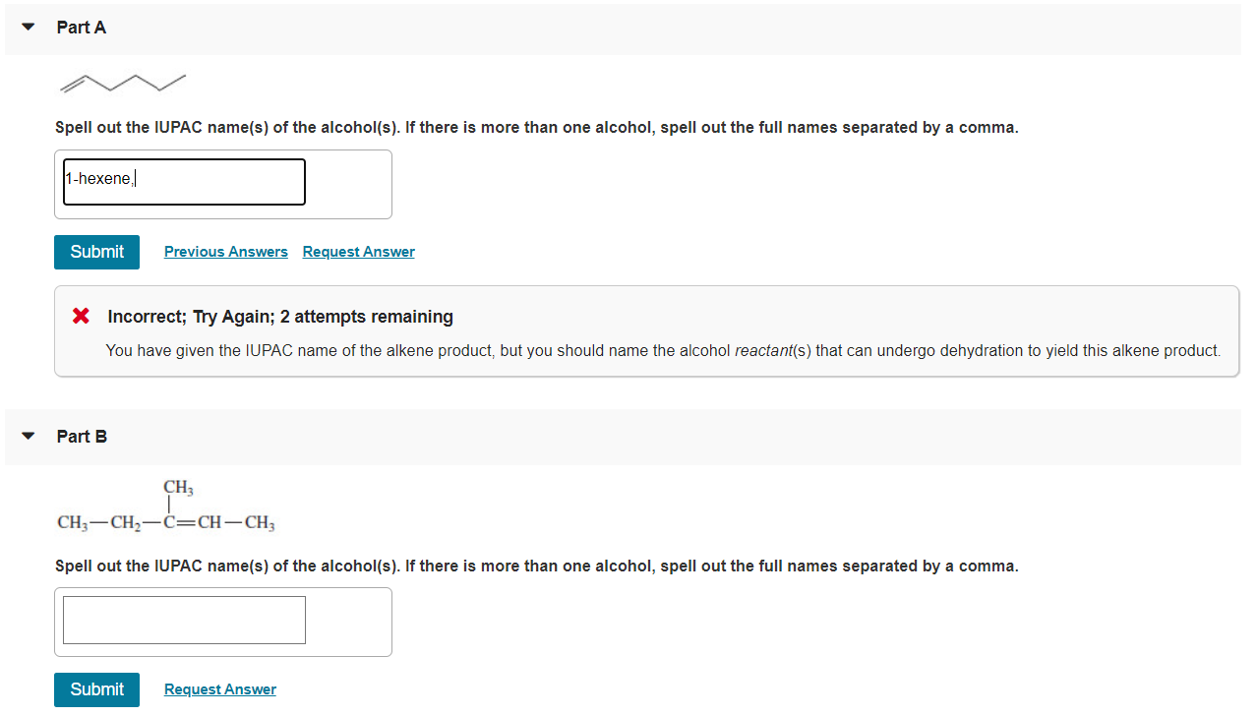This screenshot has height=716, width=1257.
Task: Click inside the Part B answer box
Action: (x=183, y=619)
